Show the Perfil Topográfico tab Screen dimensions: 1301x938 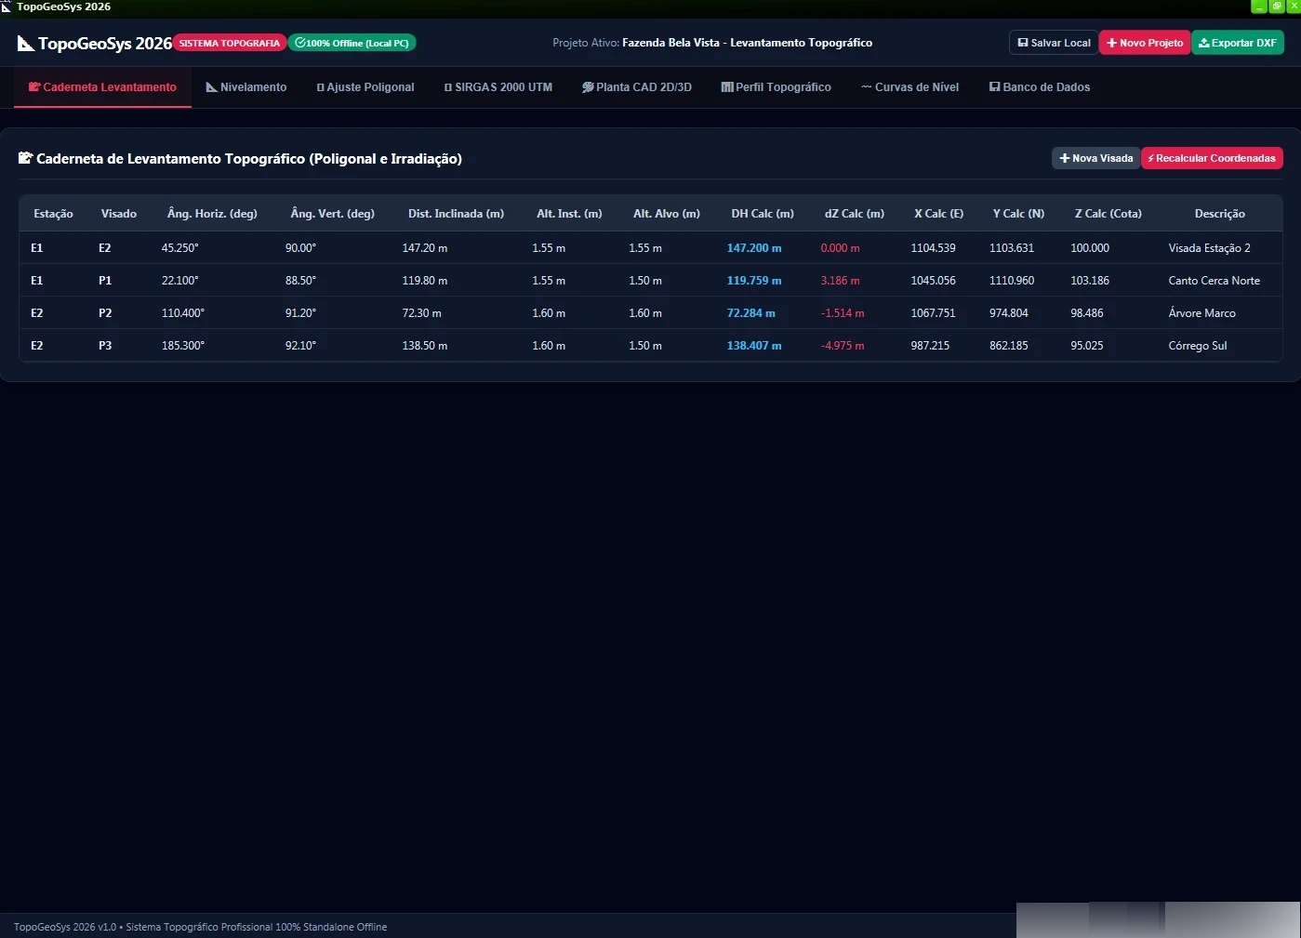tap(777, 87)
